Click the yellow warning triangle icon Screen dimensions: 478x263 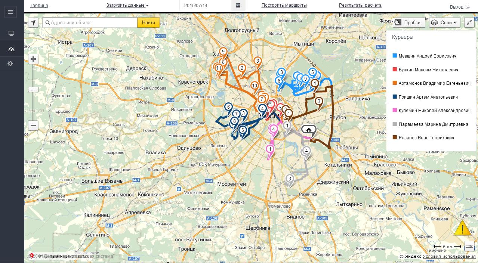click(462, 228)
